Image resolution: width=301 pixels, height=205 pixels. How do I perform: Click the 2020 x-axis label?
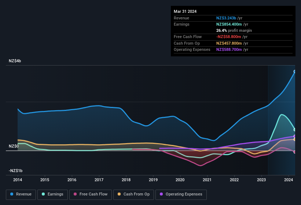click(180, 180)
